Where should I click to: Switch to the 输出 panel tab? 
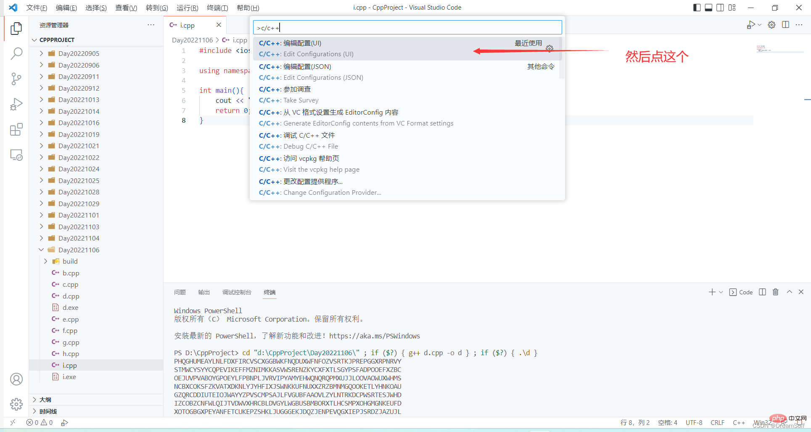204,292
